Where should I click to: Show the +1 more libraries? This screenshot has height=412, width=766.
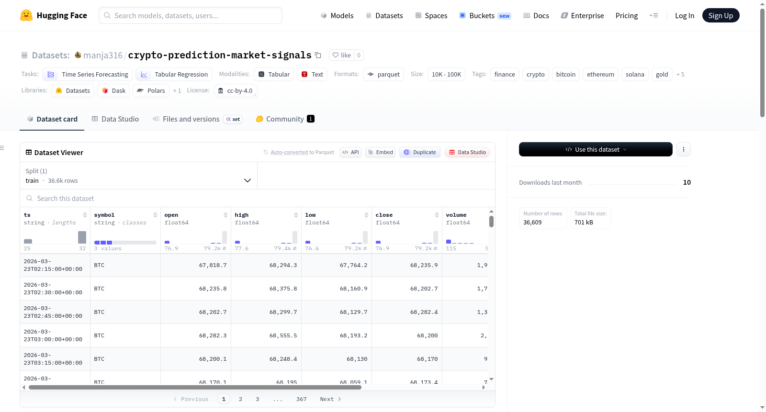[x=177, y=90]
